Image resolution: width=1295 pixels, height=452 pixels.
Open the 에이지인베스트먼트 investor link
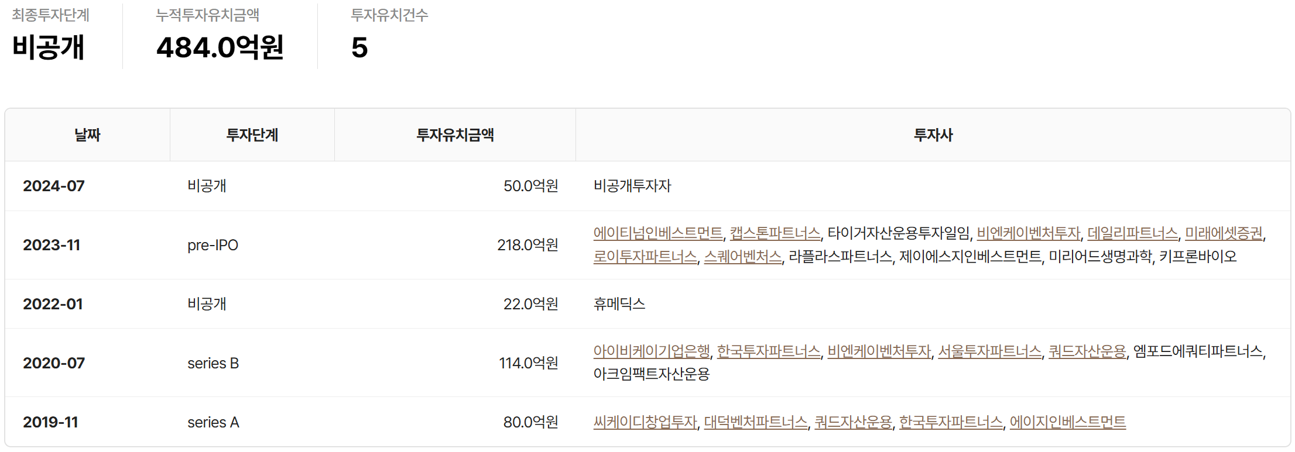click(x=1067, y=422)
